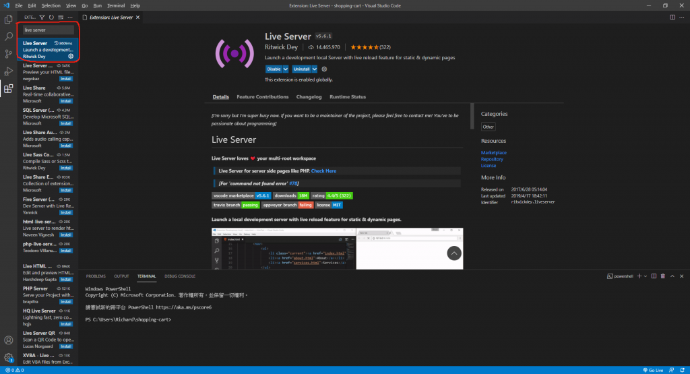
Task: Click the readme vertical scrollbar
Action: coord(472,116)
